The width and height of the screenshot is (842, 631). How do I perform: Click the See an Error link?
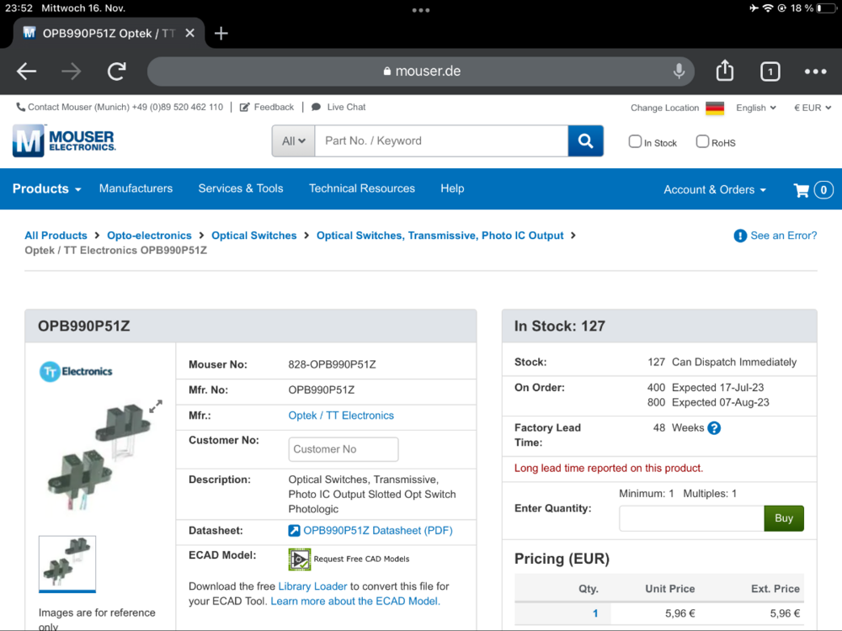point(775,236)
